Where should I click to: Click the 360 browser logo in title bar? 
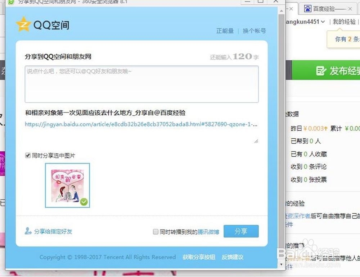(12, 2)
